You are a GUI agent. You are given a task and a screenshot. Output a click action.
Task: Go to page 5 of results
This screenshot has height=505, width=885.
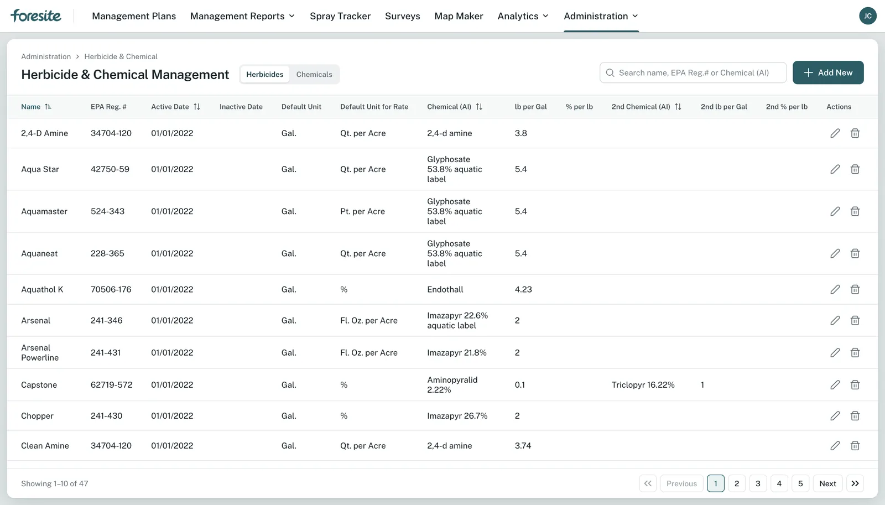[800, 483]
